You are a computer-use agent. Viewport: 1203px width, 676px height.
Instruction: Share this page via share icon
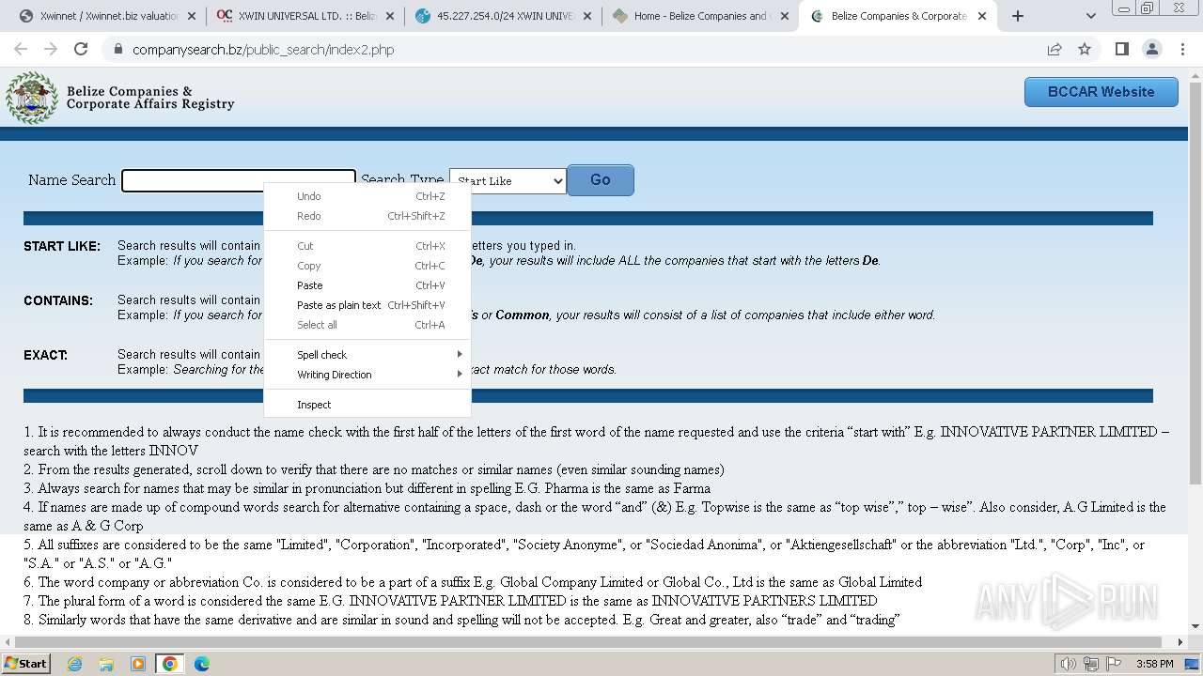(x=1055, y=50)
